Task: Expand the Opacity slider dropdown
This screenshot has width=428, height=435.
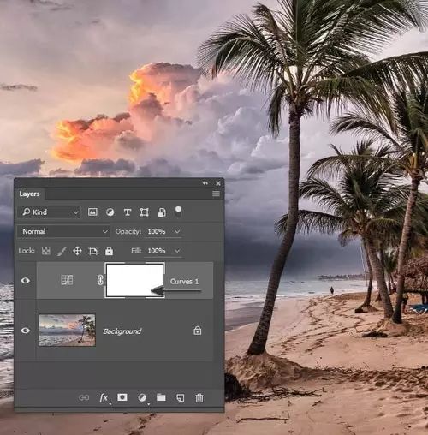Action: tap(177, 231)
